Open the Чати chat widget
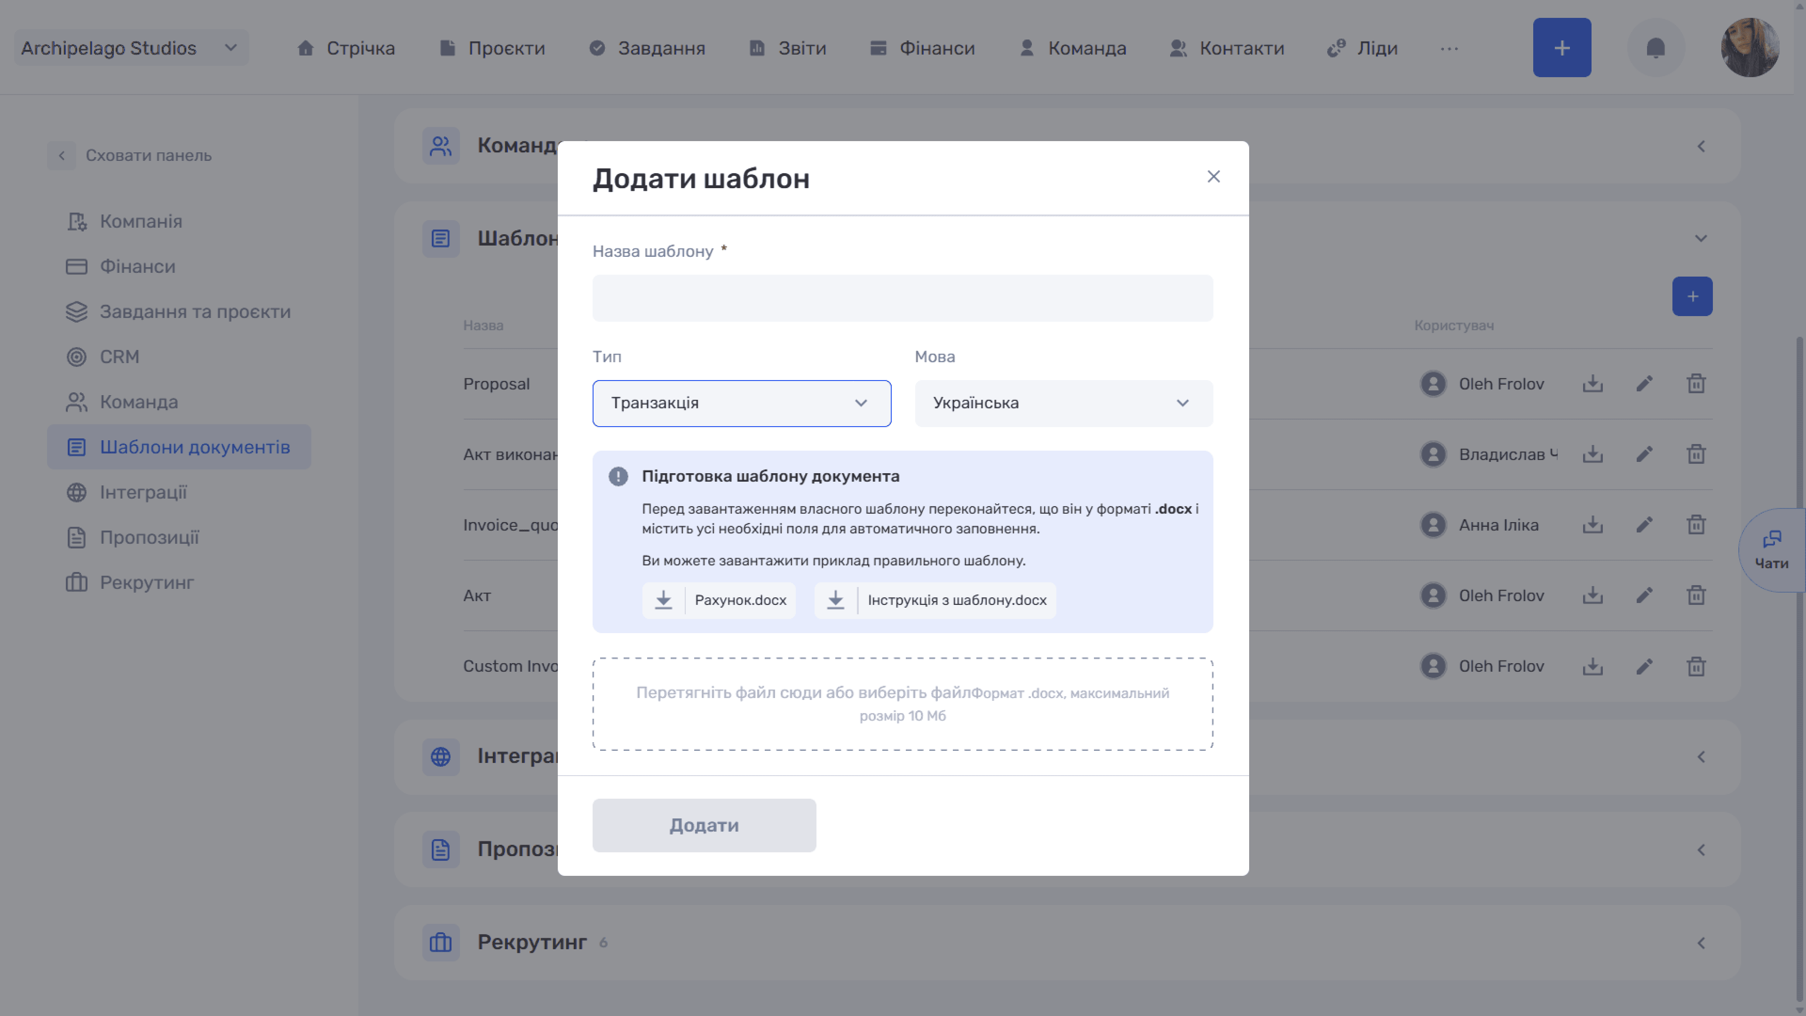Screen dimensions: 1806x1016 click(x=1772, y=550)
